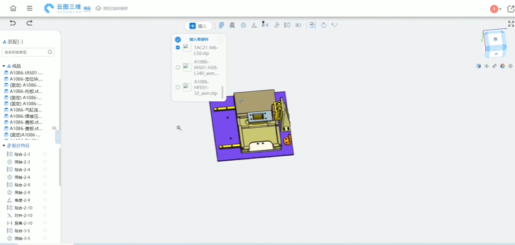Click thumbnail of A1086-HFE01-32_asm.stp

point(187,87)
